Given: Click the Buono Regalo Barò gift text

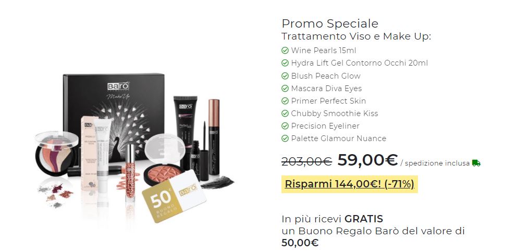Looking at the screenshot, I should pos(373,231).
